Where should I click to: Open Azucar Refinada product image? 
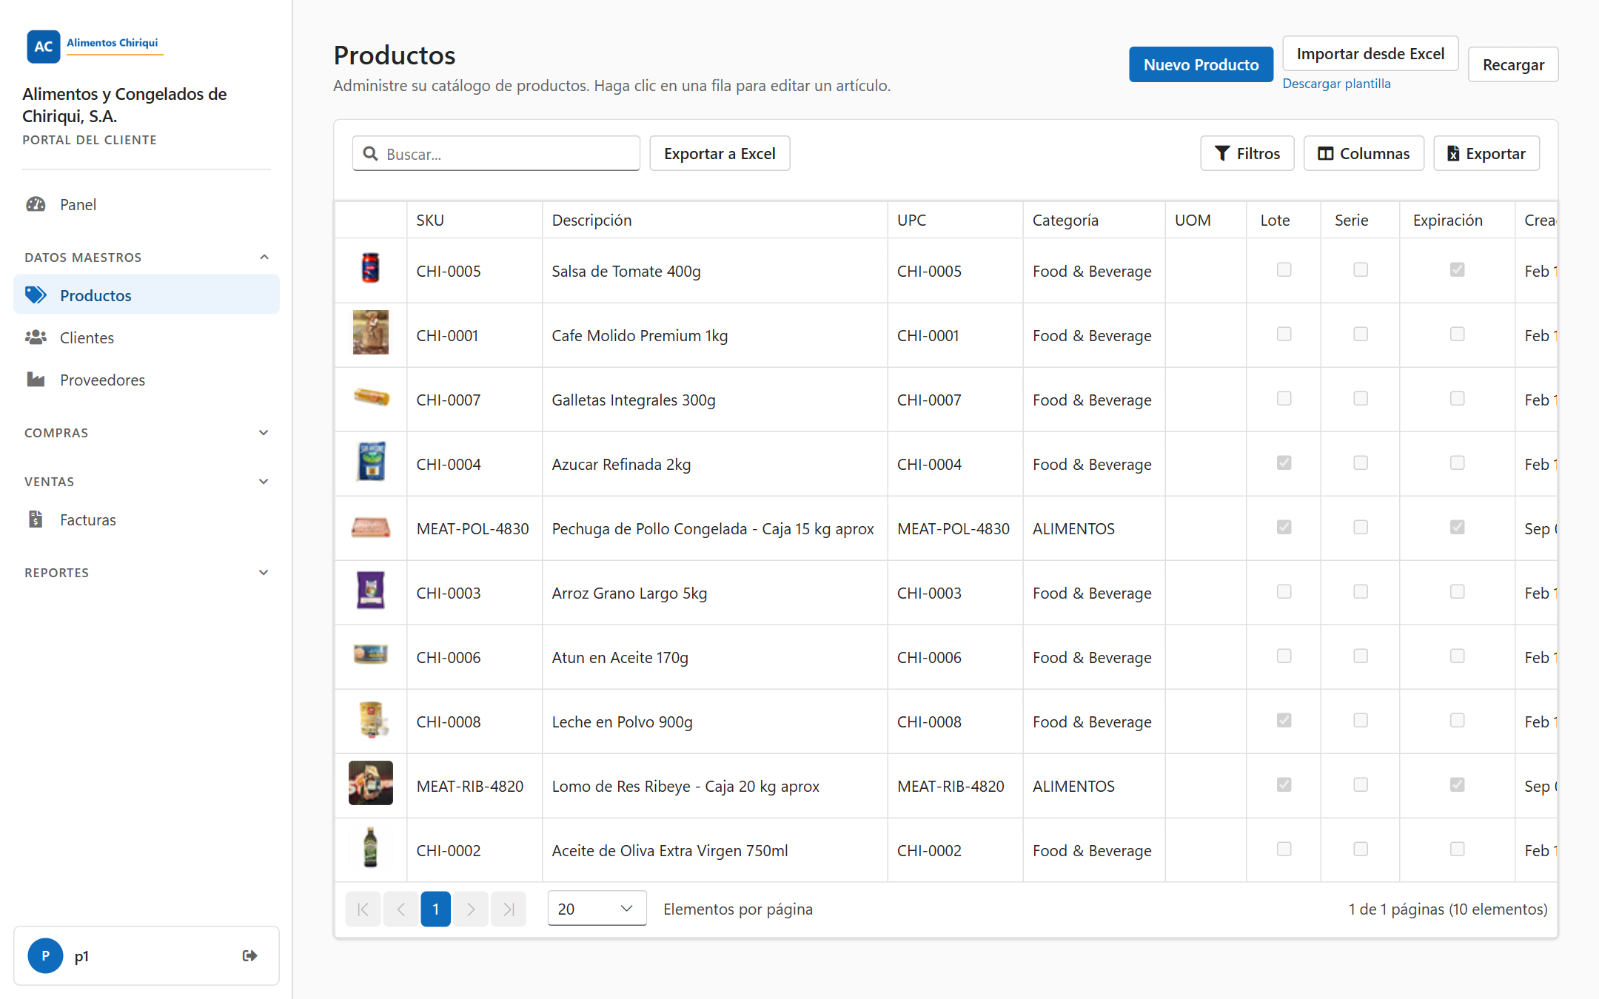coord(371,462)
